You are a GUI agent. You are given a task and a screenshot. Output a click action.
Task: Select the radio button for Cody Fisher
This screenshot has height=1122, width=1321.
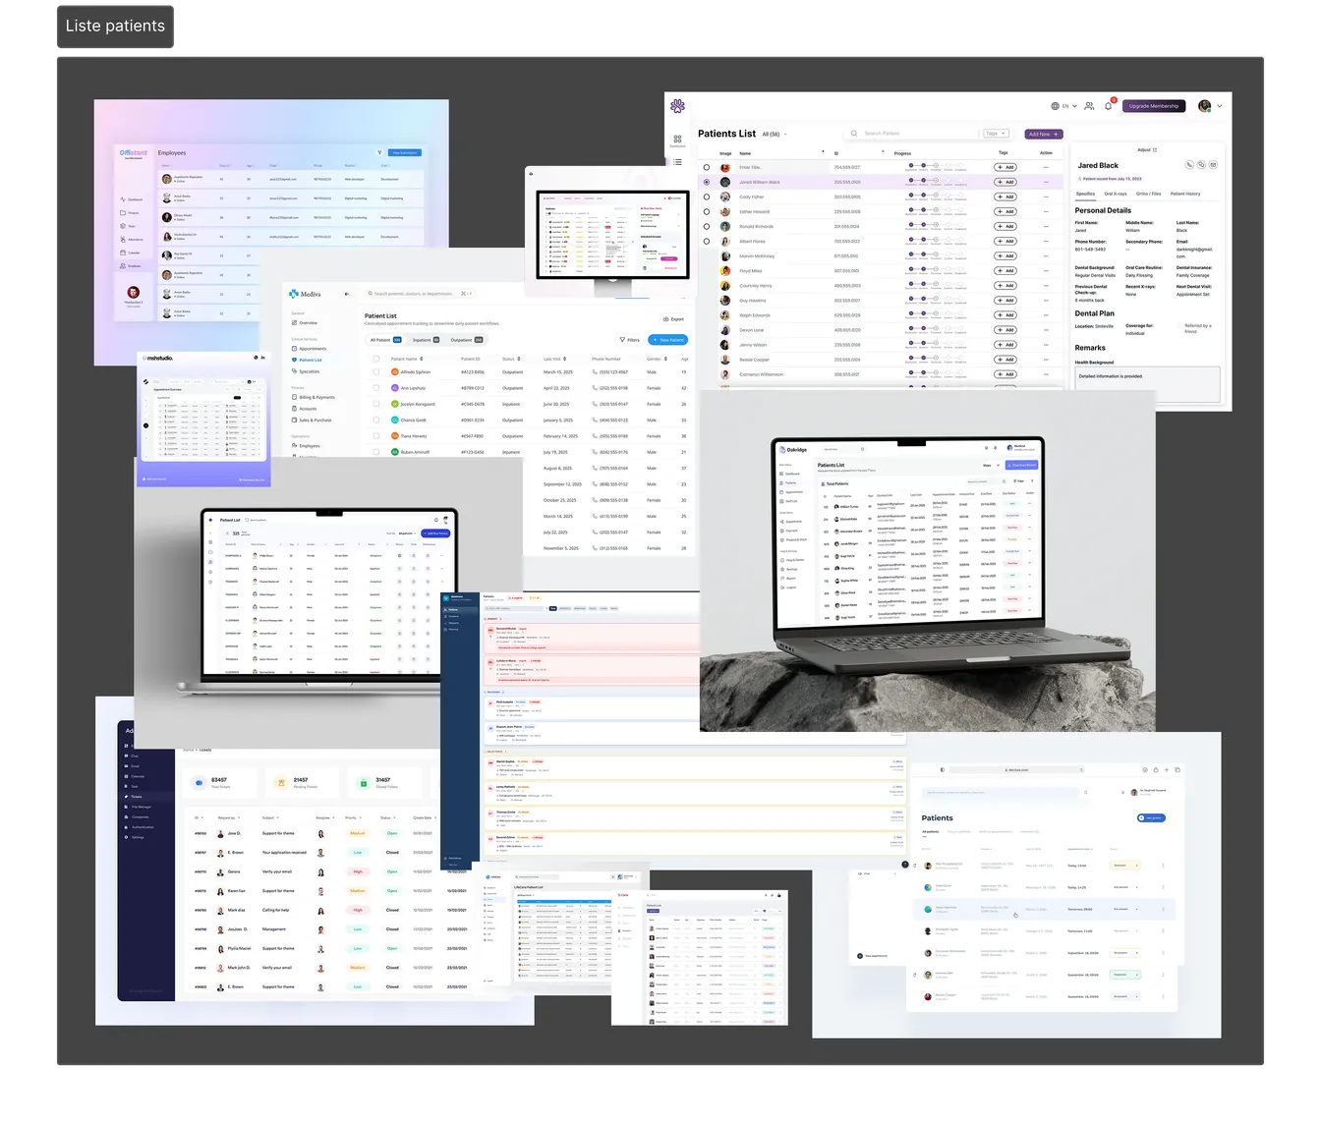(x=707, y=196)
